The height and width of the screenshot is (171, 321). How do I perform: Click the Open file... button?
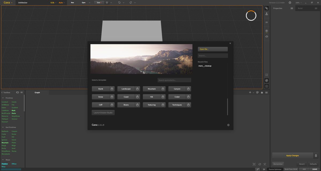tap(213, 49)
